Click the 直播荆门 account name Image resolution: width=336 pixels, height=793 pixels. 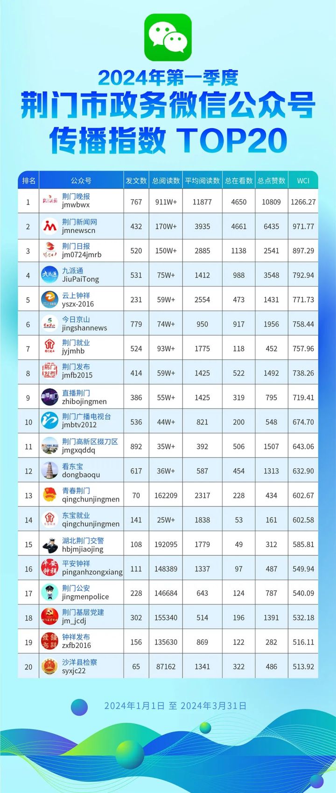[76, 393]
